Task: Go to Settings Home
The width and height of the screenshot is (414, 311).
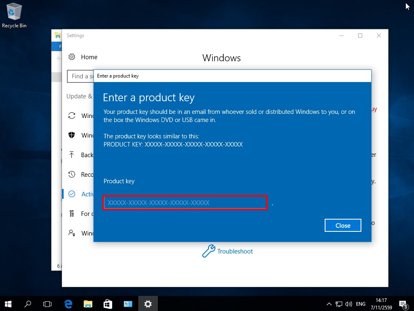Action: point(89,57)
